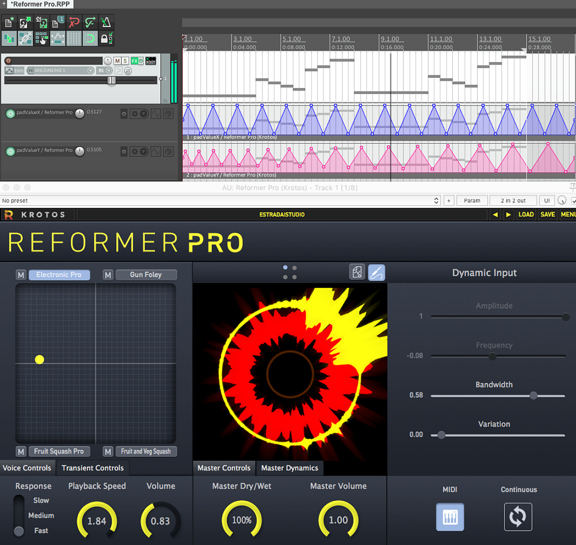This screenshot has height=545, width=576.
Task: Create a new project with toolbar icon
Action: tap(9, 23)
